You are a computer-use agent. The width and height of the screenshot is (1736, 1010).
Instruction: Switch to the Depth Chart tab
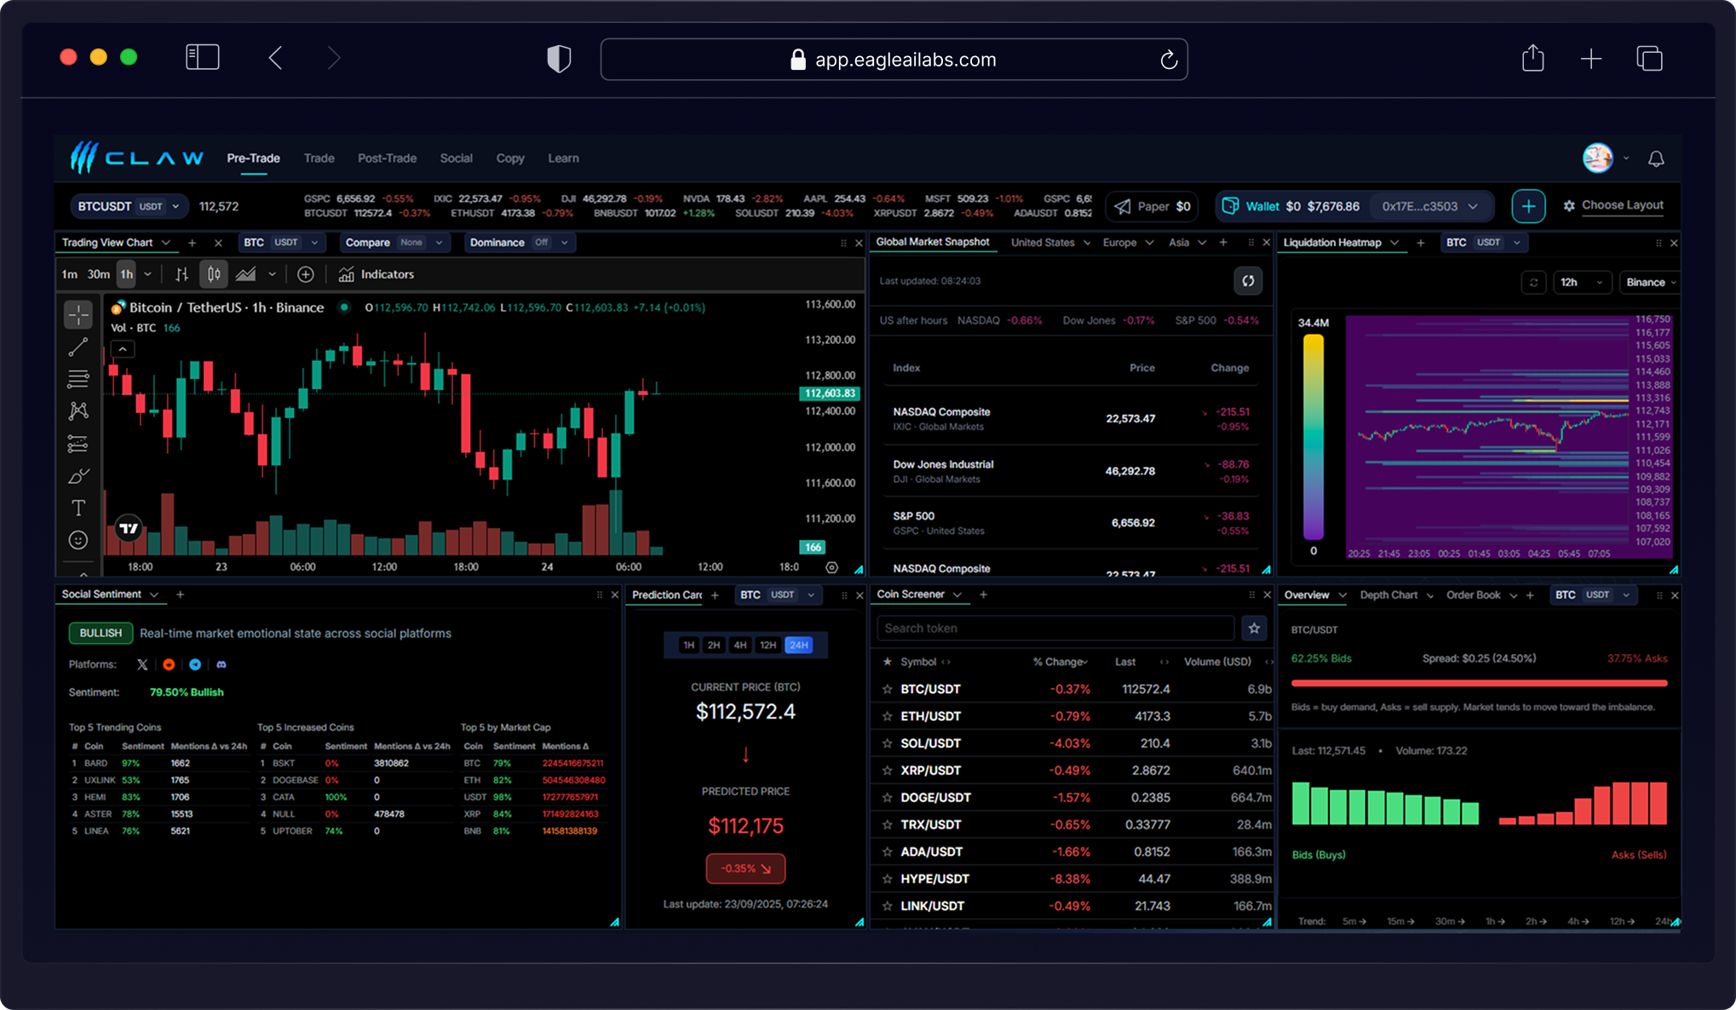click(x=1388, y=595)
